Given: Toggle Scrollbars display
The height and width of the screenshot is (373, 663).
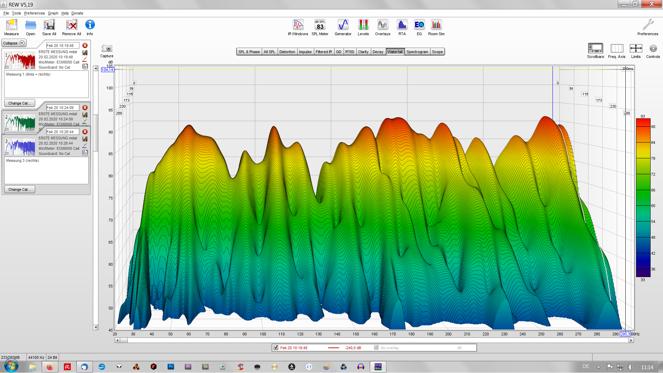Looking at the screenshot, I should pos(595,49).
